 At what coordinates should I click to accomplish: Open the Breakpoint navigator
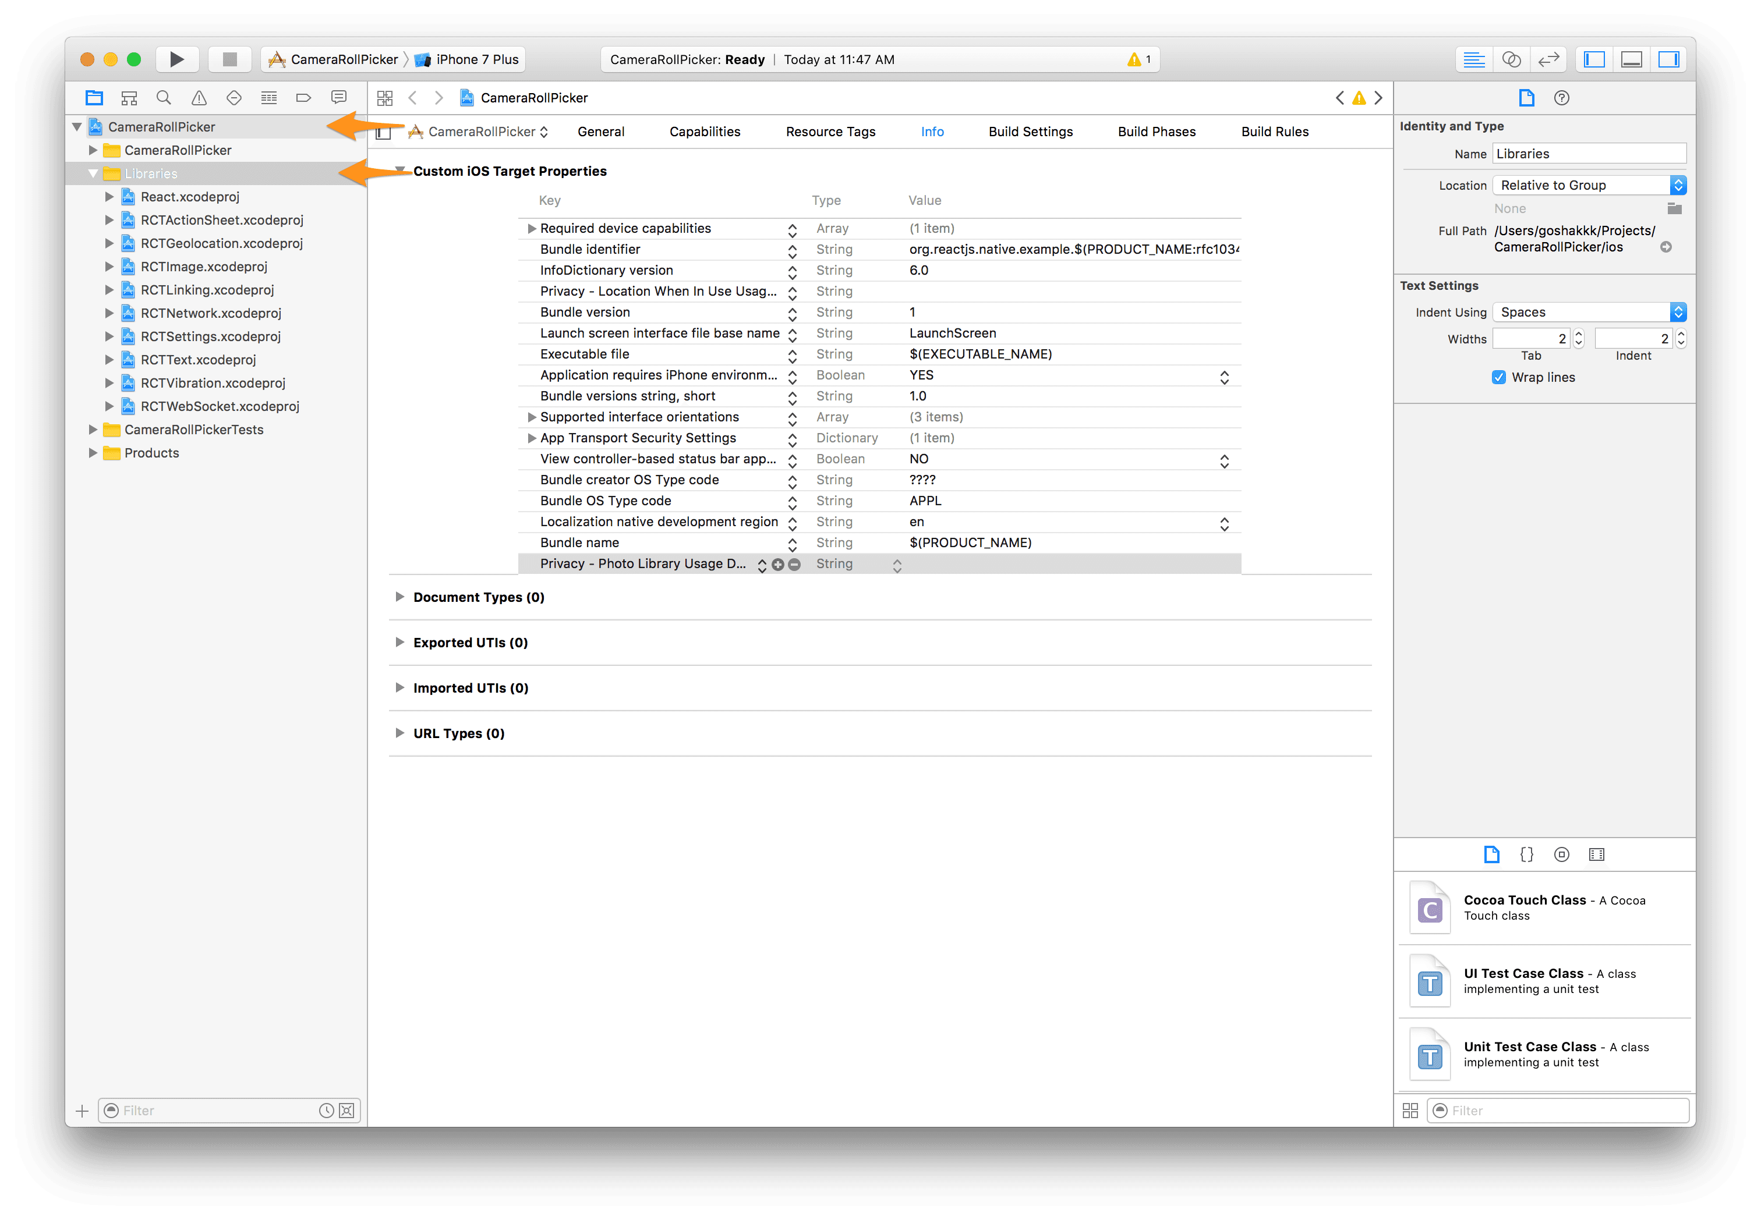pos(303,98)
